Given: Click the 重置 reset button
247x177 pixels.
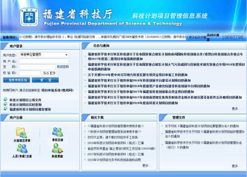Looking at the screenshot, I should (45, 80).
